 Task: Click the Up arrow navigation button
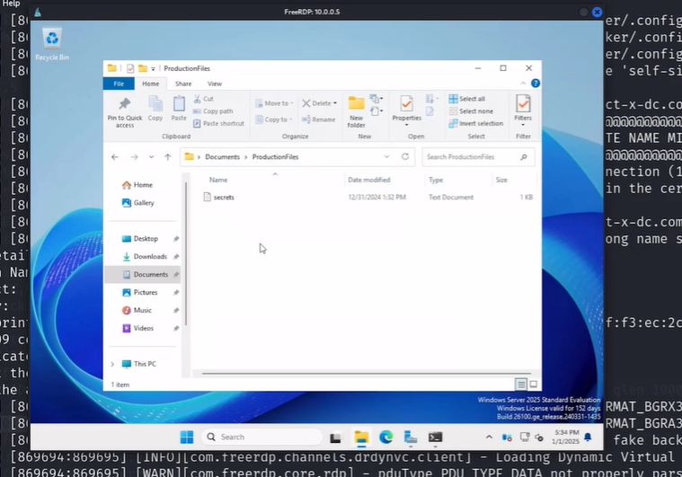coord(167,157)
